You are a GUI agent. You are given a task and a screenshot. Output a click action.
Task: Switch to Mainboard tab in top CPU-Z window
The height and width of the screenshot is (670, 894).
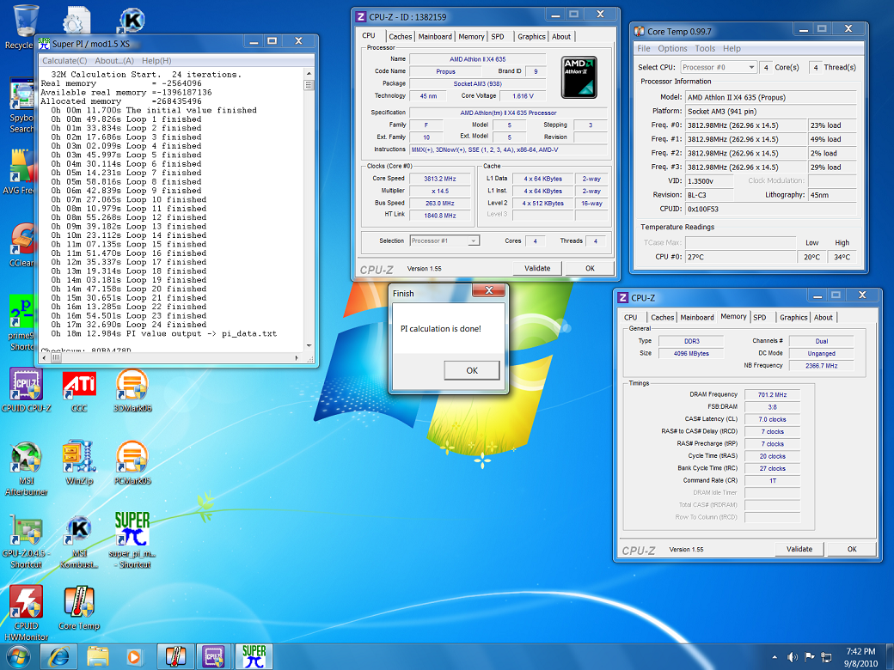click(435, 36)
